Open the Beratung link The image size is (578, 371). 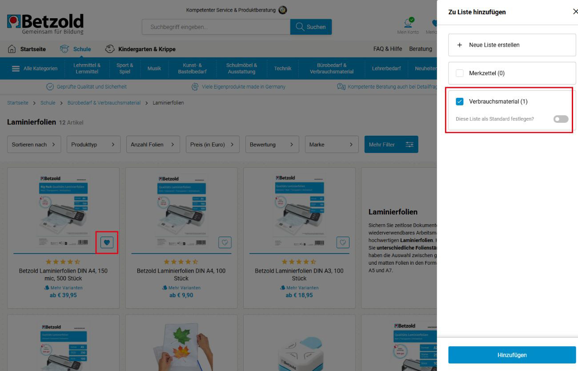point(421,49)
